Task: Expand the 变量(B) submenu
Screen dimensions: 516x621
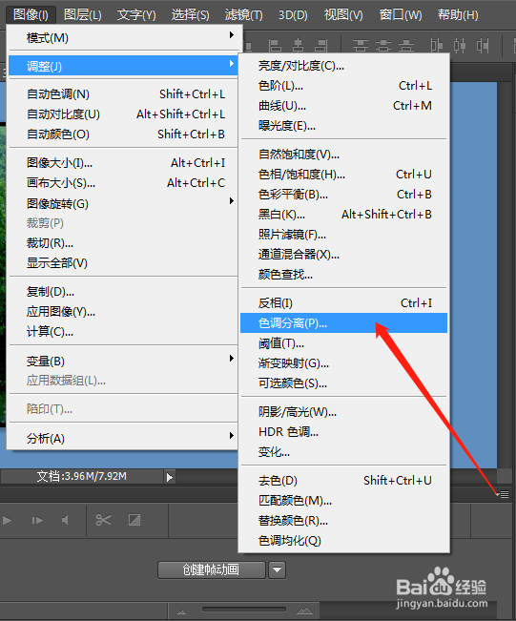Action: click(x=123, y=361)
